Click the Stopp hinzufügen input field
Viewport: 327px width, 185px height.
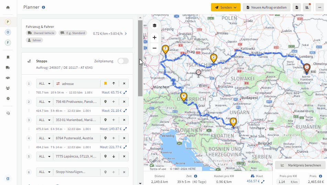pyautogui.click(x=76, y=172)
